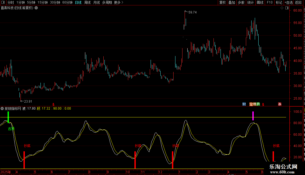Open dropdown next to 直真科技 title
305x175 pixels.
(x=36, y=8)
